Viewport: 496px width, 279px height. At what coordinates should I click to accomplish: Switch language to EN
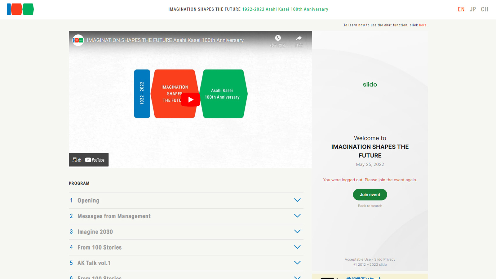[461, 9]
